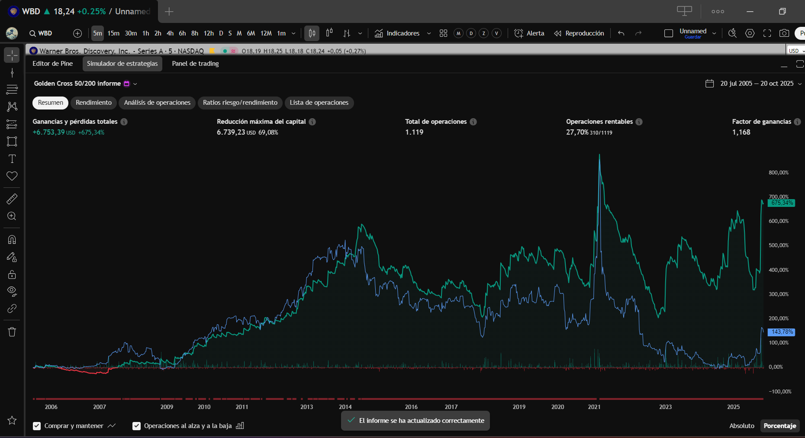Select the Ruler measure tool
Image resolution: width=805 pixels, height=438 pixels.
12,199
